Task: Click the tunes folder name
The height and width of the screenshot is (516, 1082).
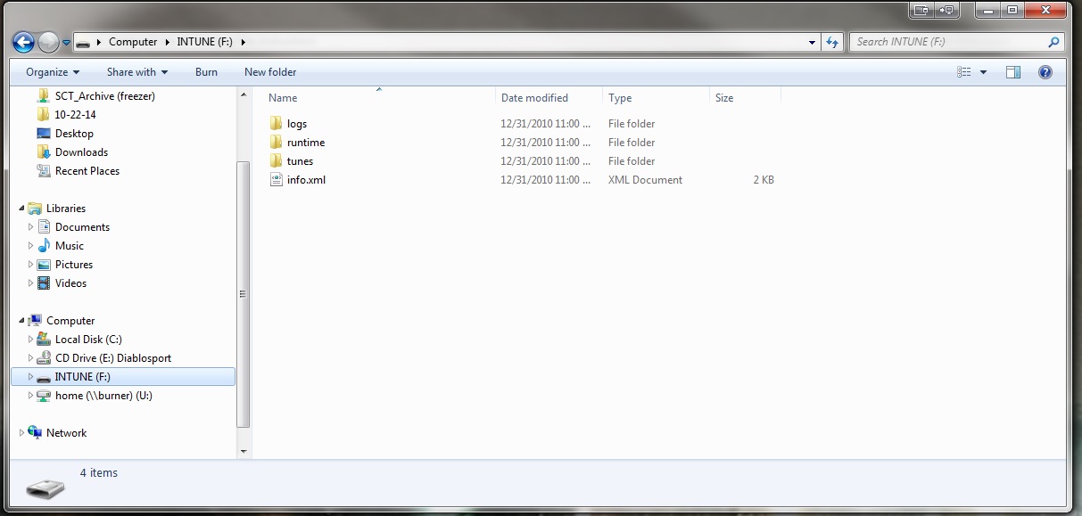Action: (x=300, y=161)
